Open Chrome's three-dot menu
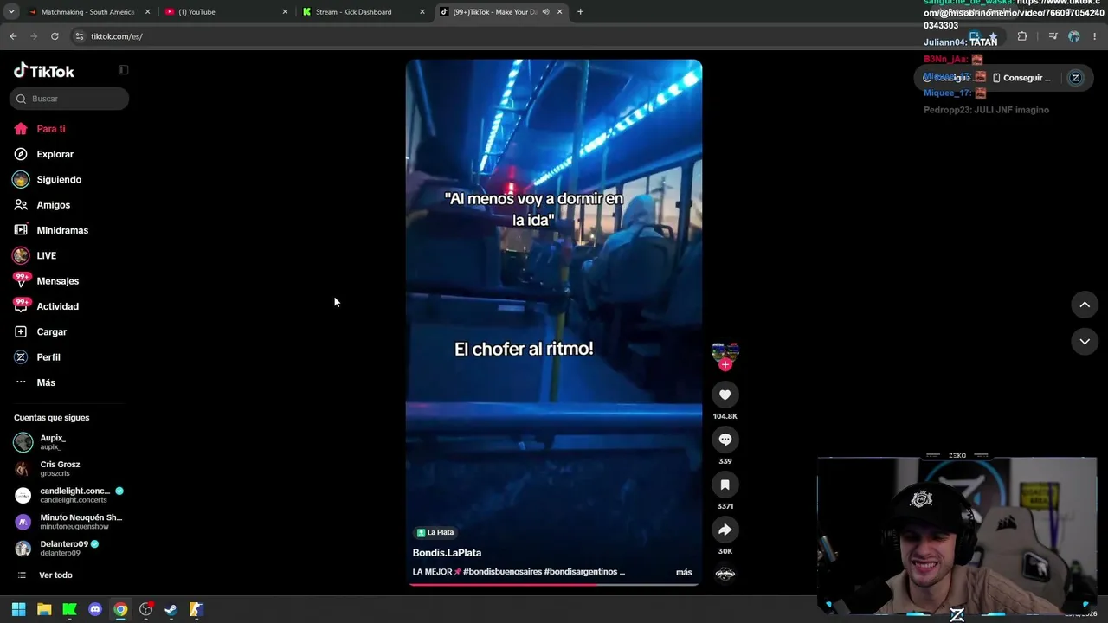Viewport: 1108px width, 623px height. click(x=1096, y=36)
